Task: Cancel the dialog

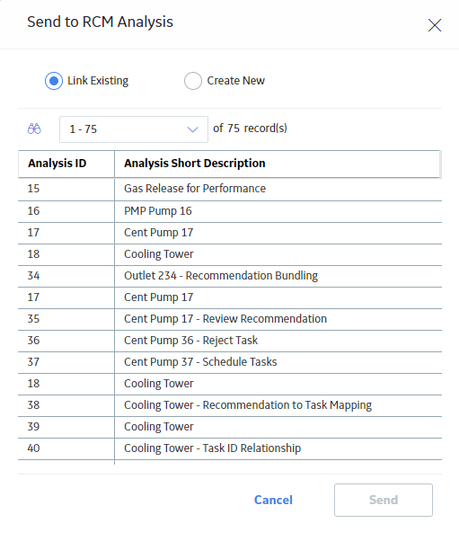Action: coord(273,500)
